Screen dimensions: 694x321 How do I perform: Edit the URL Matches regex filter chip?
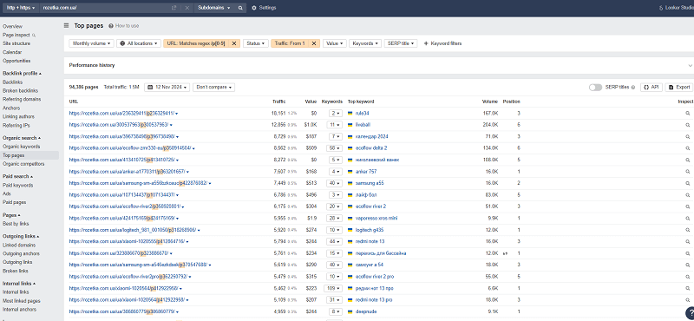pos(196,43)
